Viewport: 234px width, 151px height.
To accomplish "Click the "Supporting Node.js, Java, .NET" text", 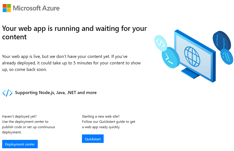I will 56,93.
